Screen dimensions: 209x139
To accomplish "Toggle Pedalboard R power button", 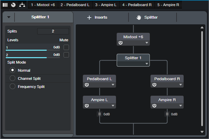I will coord(154,85).
